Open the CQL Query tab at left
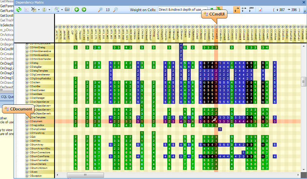 [x=7, y=97]
